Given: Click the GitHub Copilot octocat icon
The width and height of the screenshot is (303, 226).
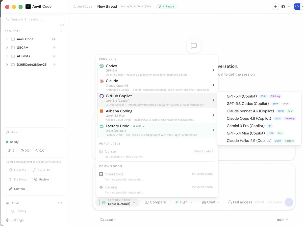Looking at the screenshot, I should (x=102, y=96).
